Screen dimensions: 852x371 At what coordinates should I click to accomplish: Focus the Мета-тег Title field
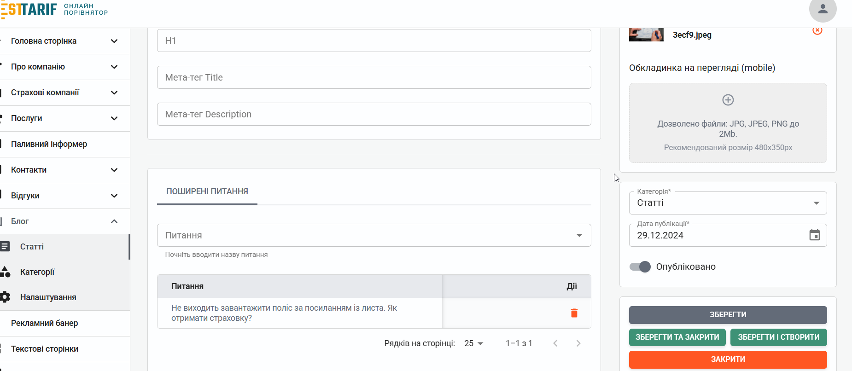tap(374, 77)
